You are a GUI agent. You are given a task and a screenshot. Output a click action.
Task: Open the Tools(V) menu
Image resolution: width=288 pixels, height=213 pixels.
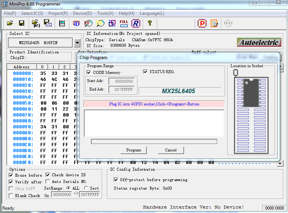point(105,13)
